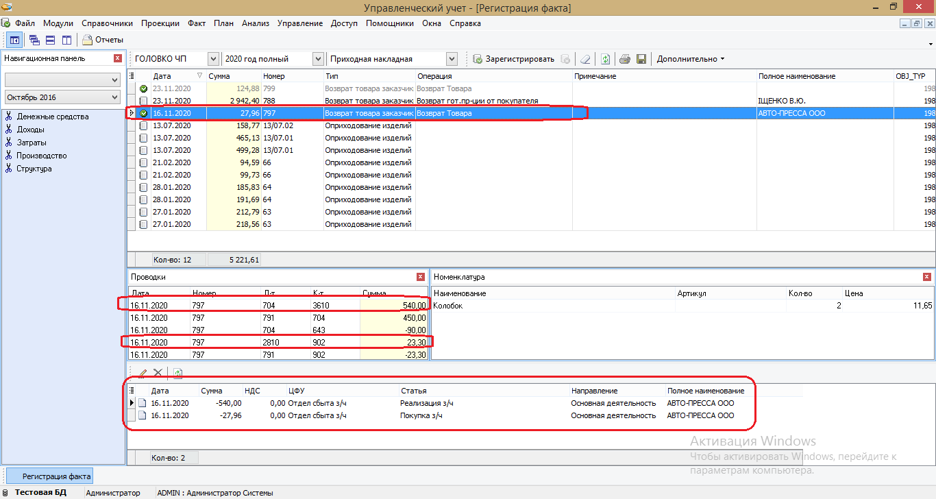Click the pencil edit icon above the lower grid
The height and width of the screenshot is (499, 936).
[143, 373]
